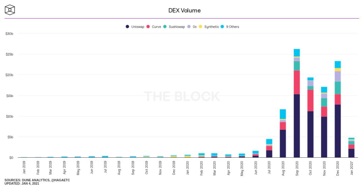Click the 9 Others legend circle
364x191 pixels.
(x=222, y=27)
